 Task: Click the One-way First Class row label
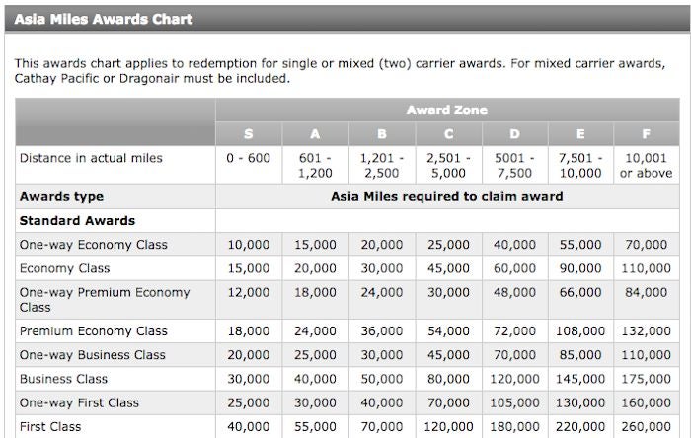(x=80, y=402)
